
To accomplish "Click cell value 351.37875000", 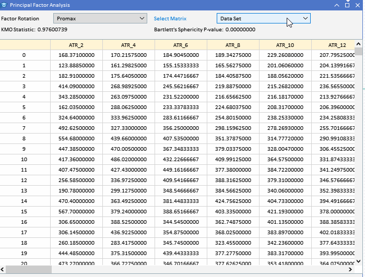I will [x=233, y=138].
